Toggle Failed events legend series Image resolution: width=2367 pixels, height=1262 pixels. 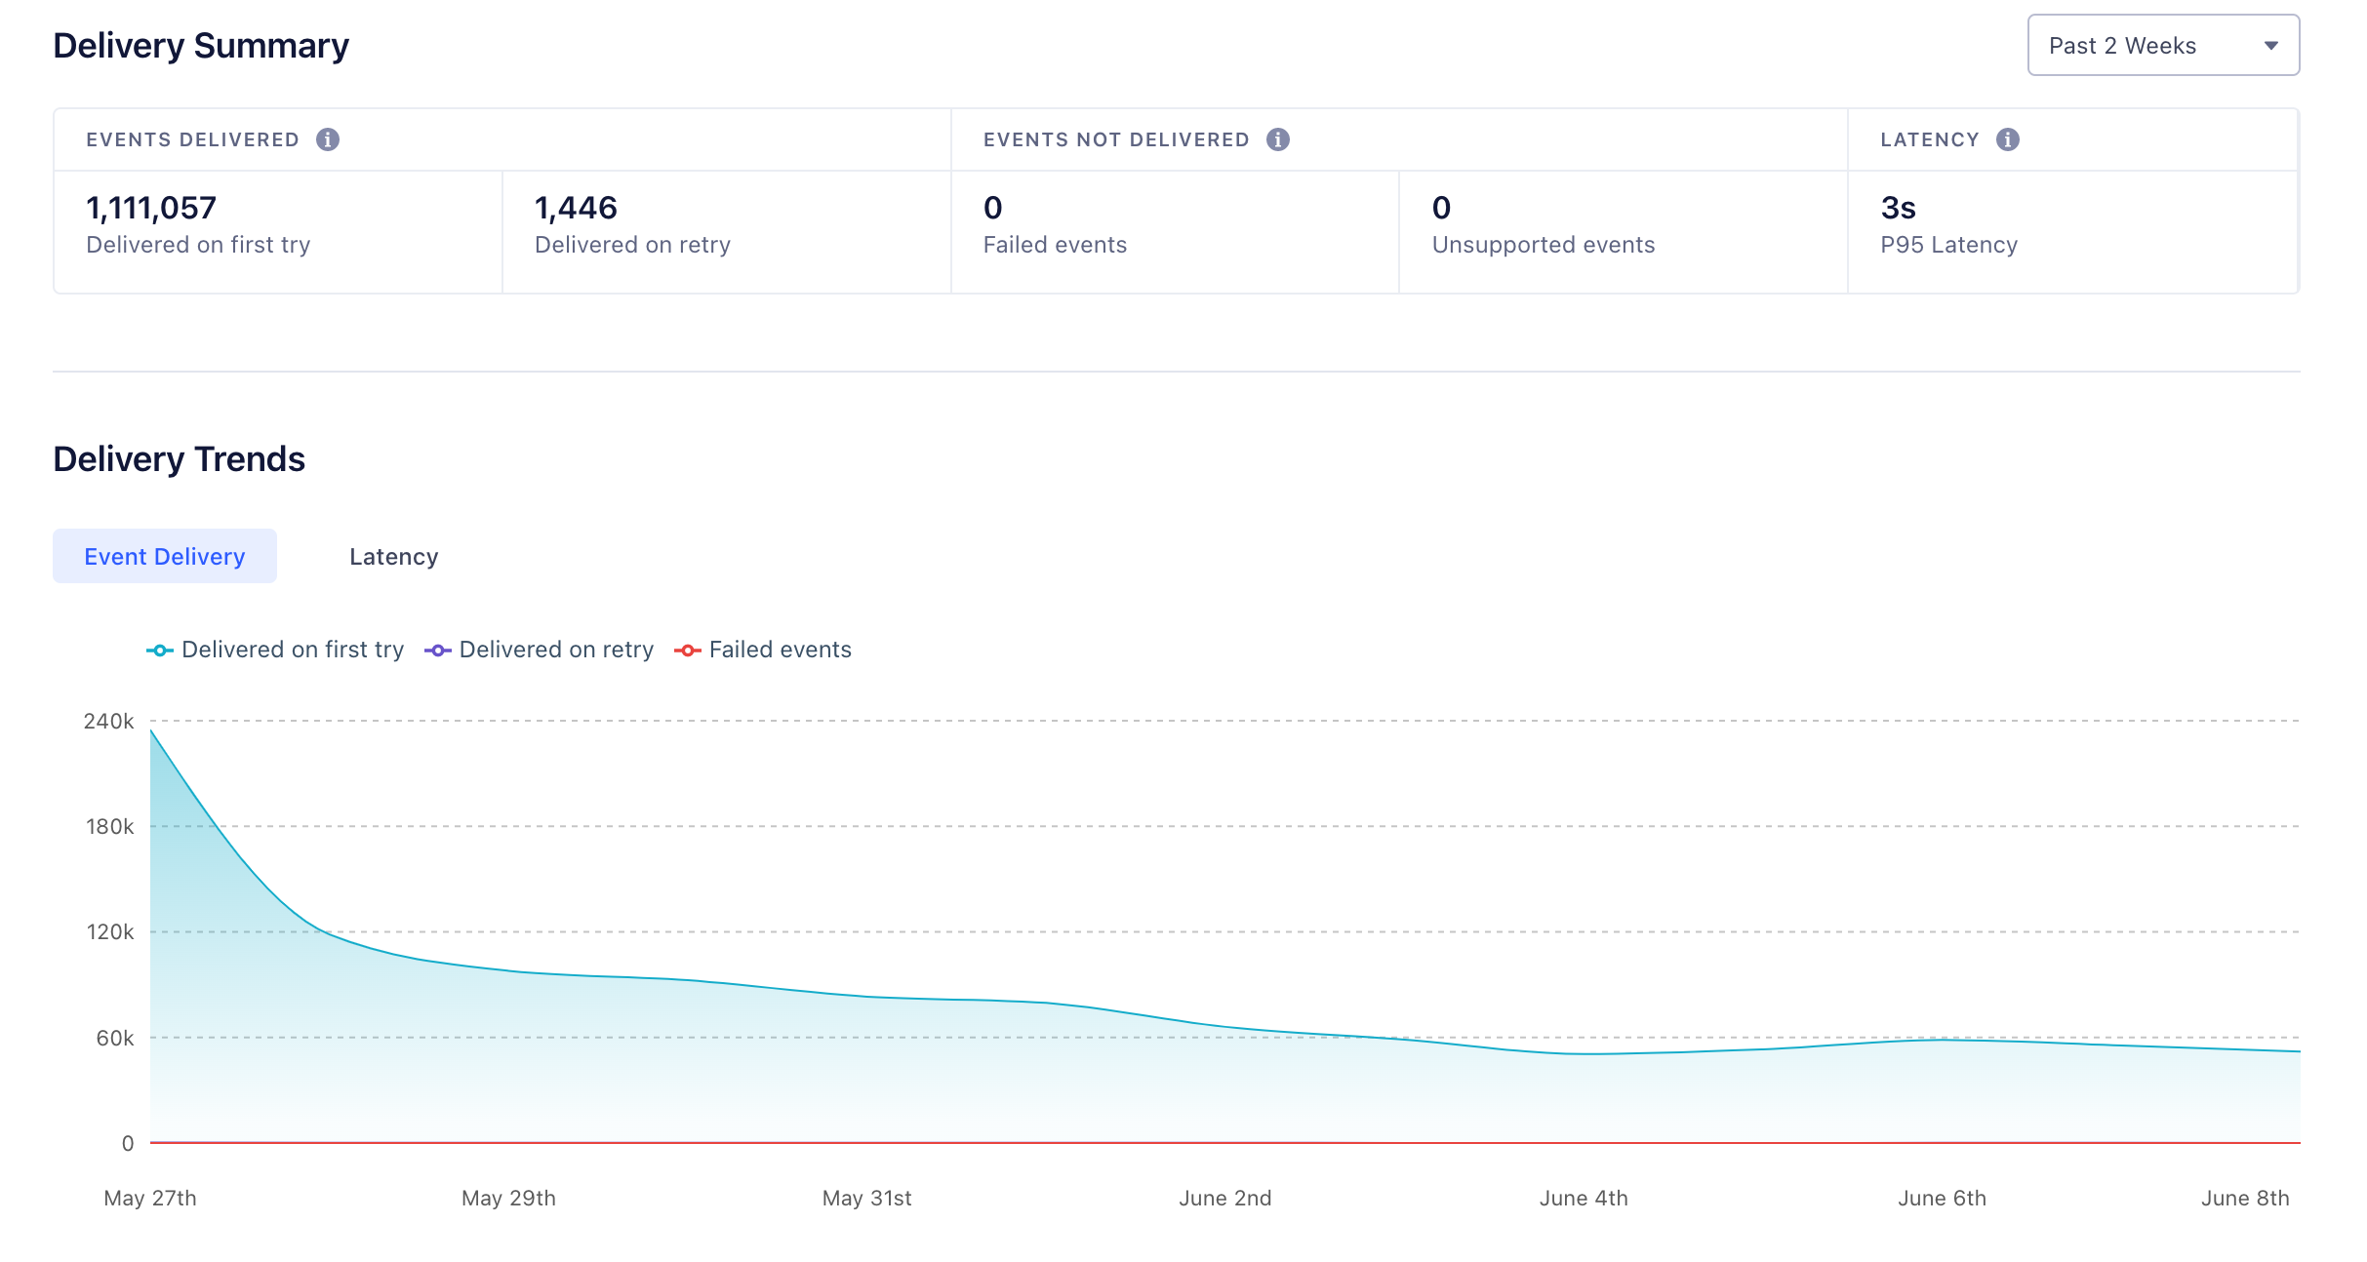click(763, 650)
